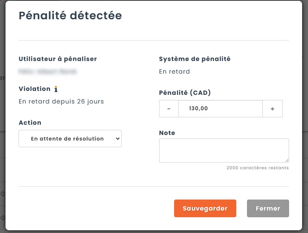Click the "Système de pénalité" label

pos(195,59)
